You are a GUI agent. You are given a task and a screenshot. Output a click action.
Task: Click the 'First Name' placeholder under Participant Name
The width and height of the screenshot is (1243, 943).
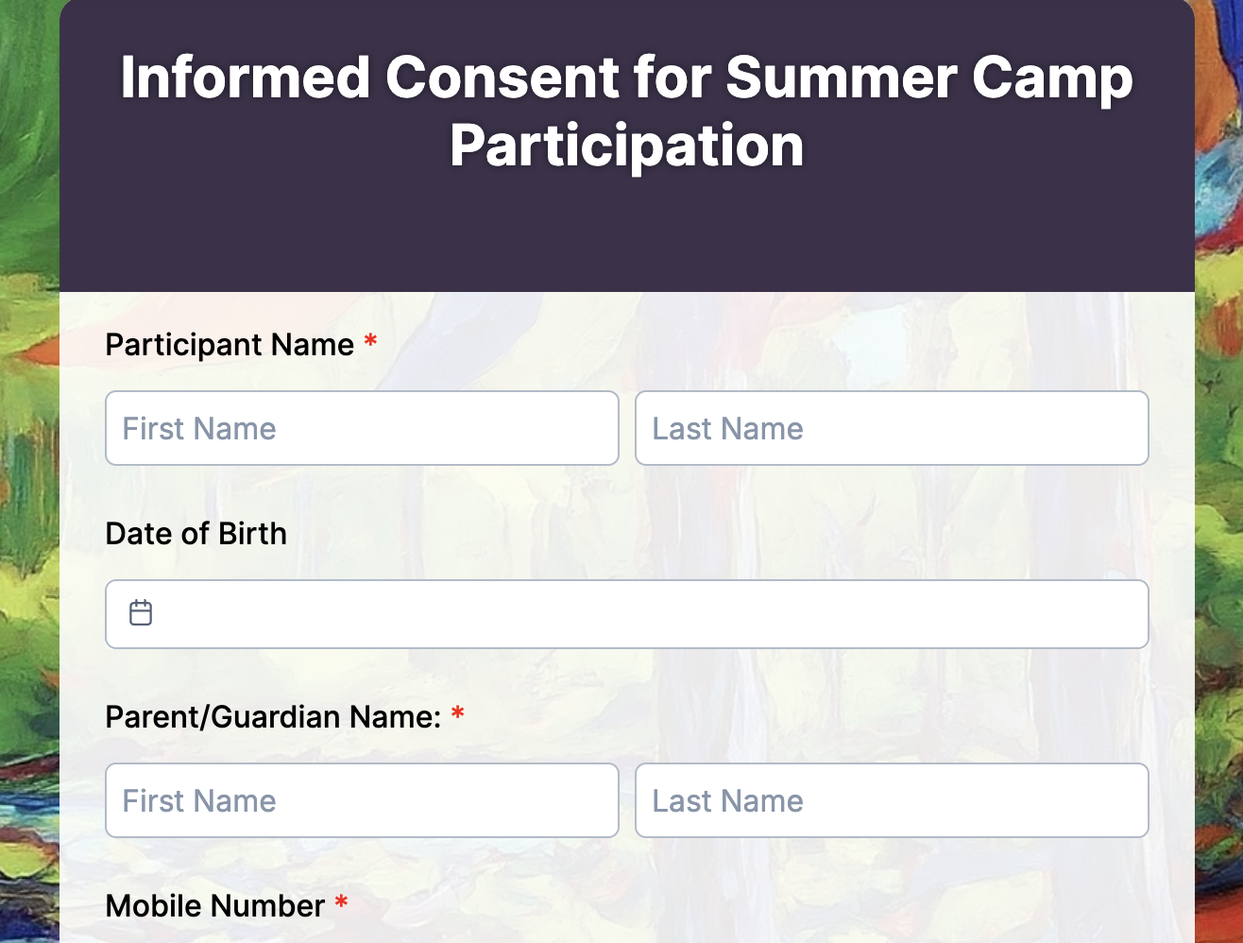[x=198, y=428]
